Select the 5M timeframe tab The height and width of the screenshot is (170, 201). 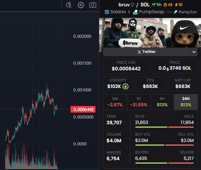[115, 102]
